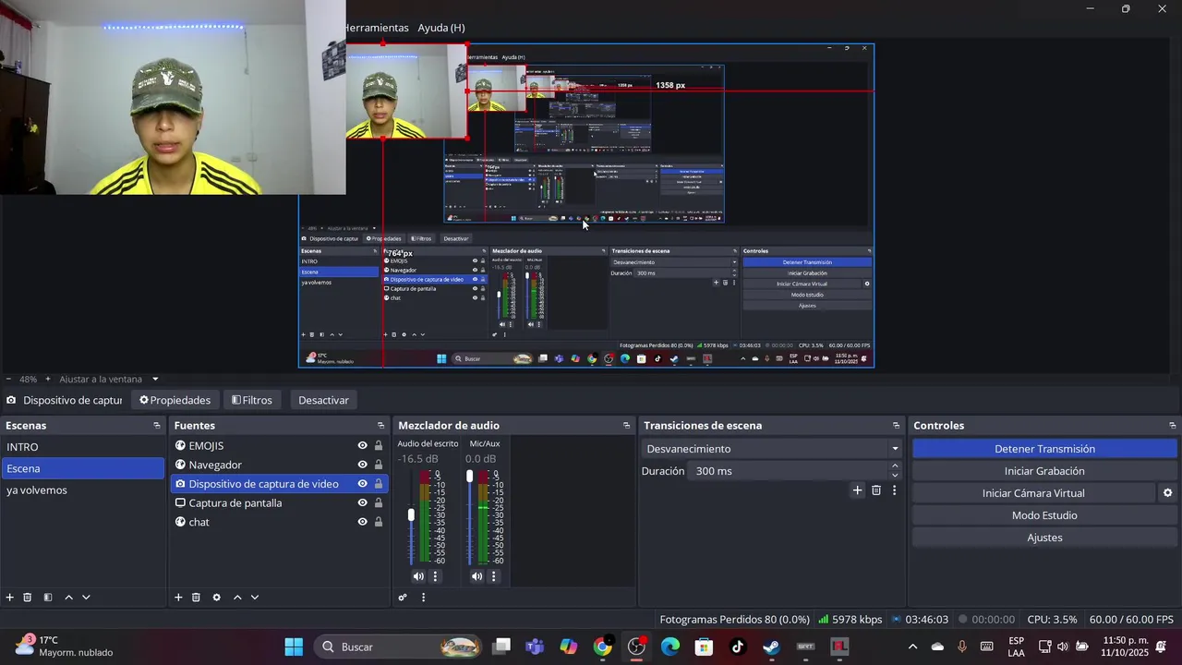Add a scene transition with plus icon
1182x665 pixels.
[x=857, y=490]
